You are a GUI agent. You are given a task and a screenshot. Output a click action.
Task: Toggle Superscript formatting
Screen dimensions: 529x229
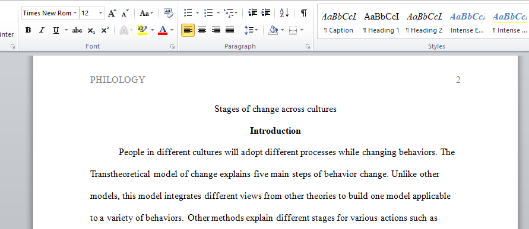pos(105,30)
